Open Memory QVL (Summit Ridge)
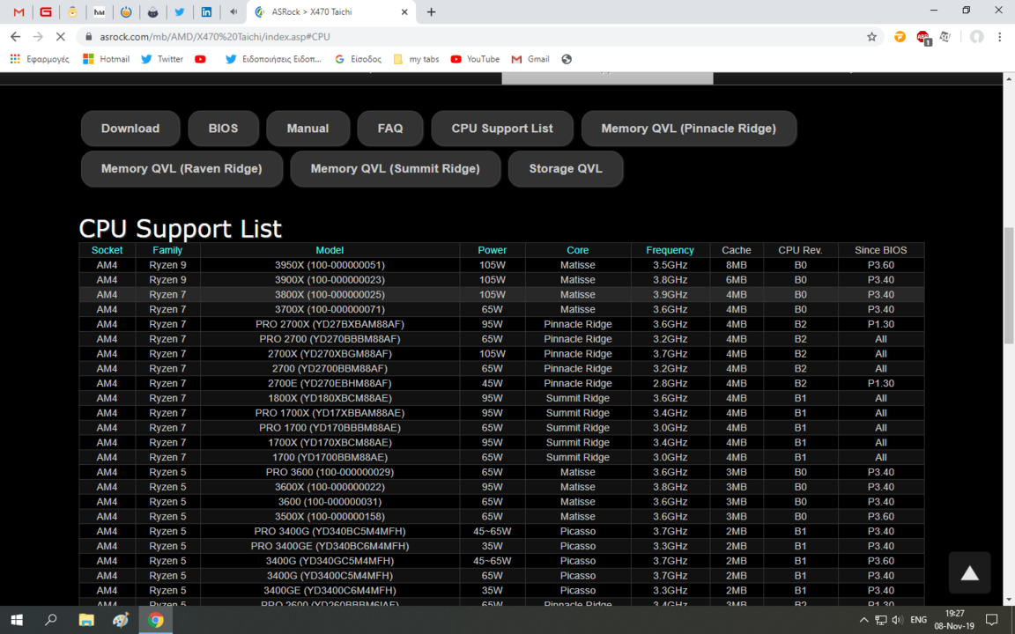Image resolution: width=1015 pixels, height=634 pixels. (396, 169)
